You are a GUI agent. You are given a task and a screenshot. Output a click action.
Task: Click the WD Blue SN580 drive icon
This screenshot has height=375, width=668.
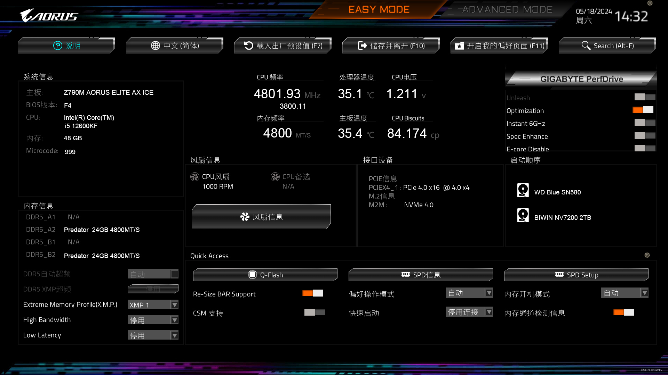click(x=523, y=190)
